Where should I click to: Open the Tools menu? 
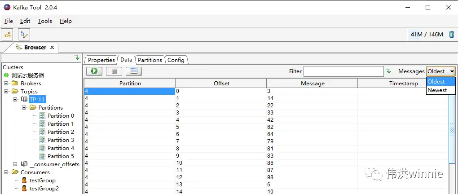[x=45, y=21]
